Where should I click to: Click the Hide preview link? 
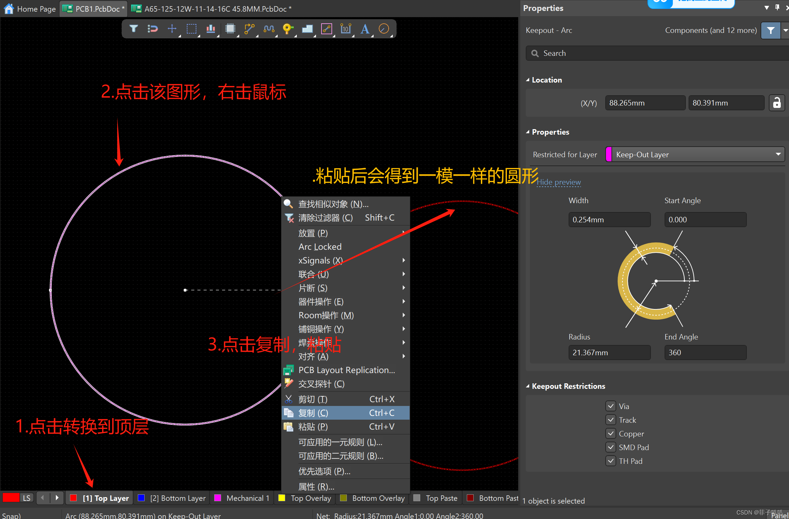(x=559, y=182)
